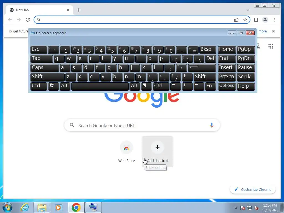Toggle left Shift key
284x213 pixels.
tap(47, 77)
